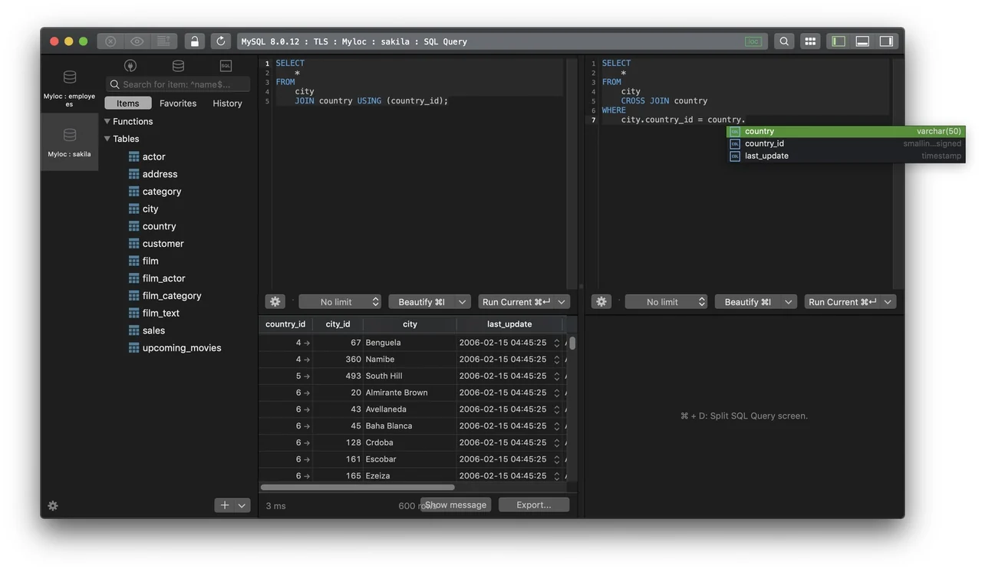Screen dimensions: 982x572
Task: Click the preview eye icon in the toolbar
Action: coord(137,41)
